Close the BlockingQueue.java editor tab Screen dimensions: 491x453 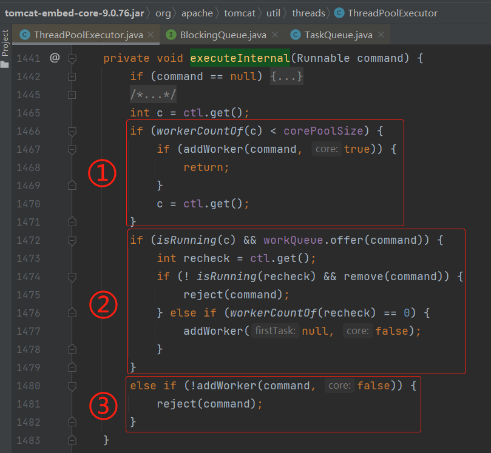pos(275,35)
